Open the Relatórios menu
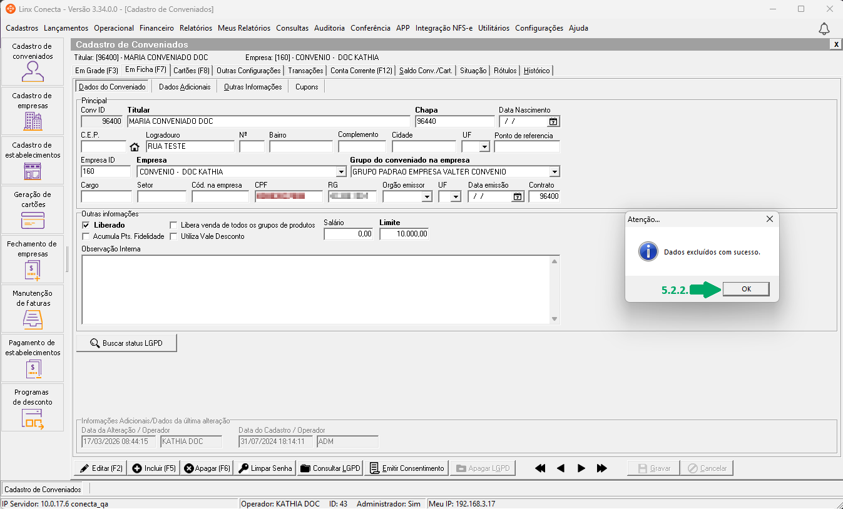This screenshot has height=509, width=843. (196, 28)
